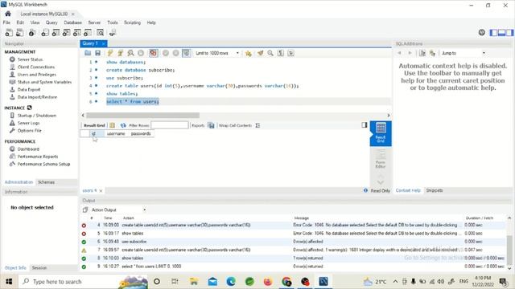The height and width of the screenshot is (289, 515).
Task: Click the horizontal scrollbar of the editor
Action: coord(142,116)
